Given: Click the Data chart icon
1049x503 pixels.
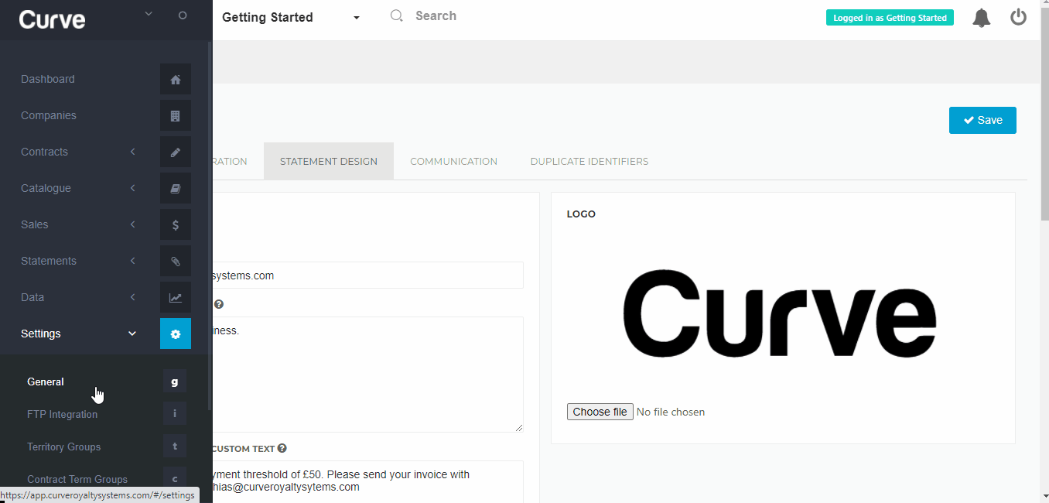Looking at the screenshot, I should point(176,297).
